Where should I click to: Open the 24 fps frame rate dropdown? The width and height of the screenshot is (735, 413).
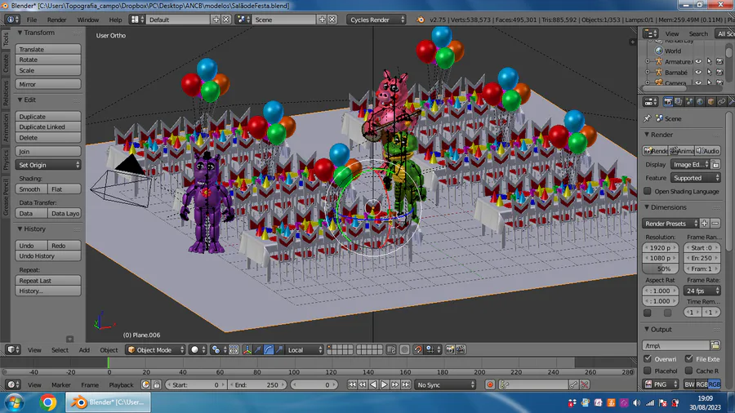[x=702, y=291]
